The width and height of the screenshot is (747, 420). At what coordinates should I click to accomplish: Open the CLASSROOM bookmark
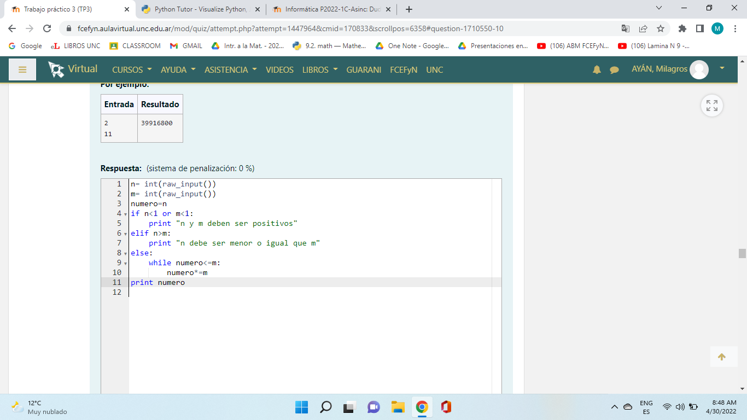pos(136,46)
